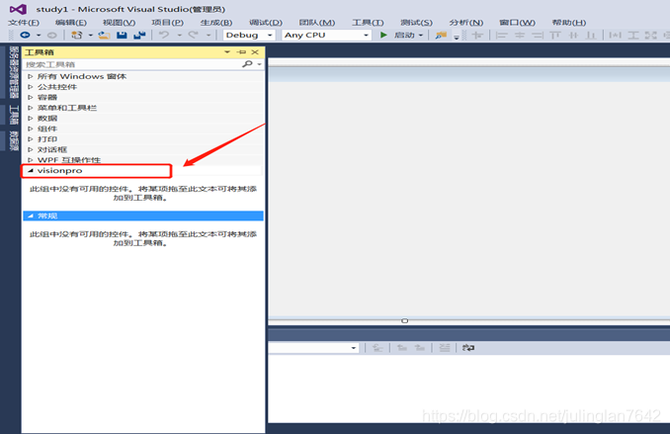Open the 工具(T) menu
The width and height of the screenshot is (670, 434).
point(368,22)
